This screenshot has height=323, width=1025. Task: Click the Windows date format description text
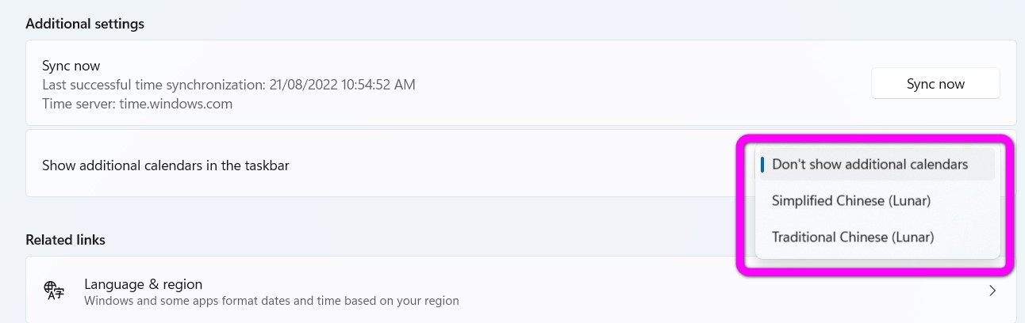[271, 301]
